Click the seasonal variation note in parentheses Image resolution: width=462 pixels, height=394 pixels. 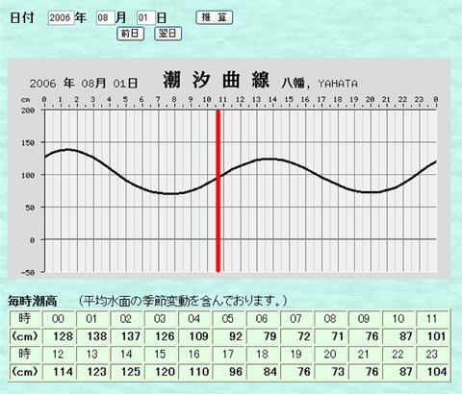[183, 301]
